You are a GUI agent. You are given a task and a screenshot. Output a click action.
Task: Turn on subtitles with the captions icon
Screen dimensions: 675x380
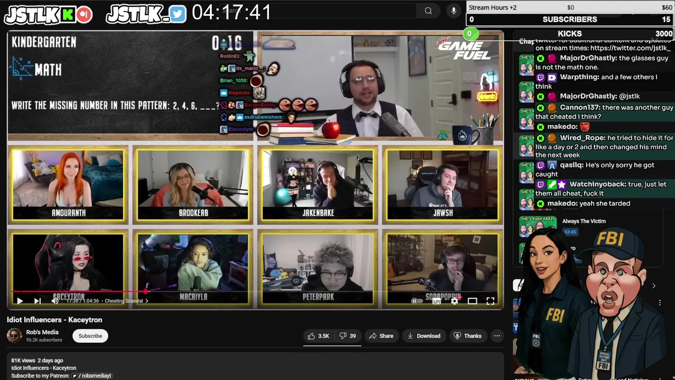point(437,301)
